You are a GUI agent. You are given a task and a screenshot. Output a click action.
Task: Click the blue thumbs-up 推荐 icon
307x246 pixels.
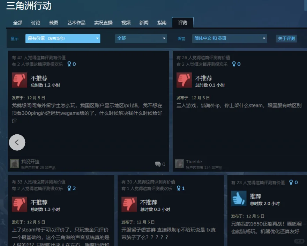point(239,198)
